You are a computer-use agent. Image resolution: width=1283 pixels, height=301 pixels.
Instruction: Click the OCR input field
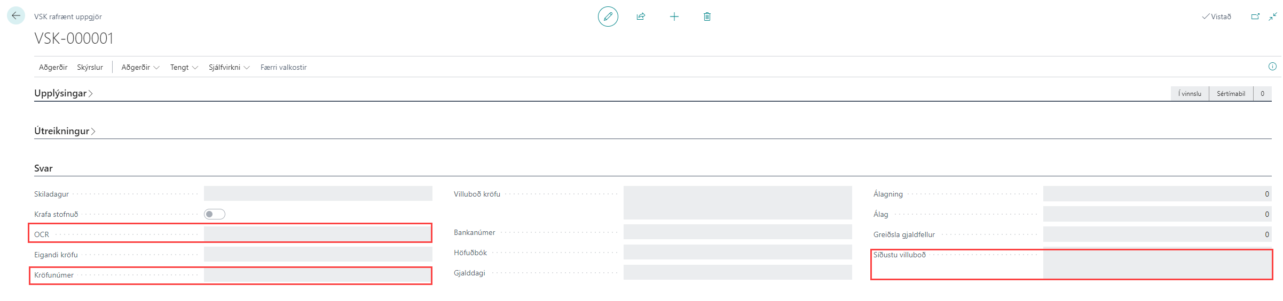[317, 234]
